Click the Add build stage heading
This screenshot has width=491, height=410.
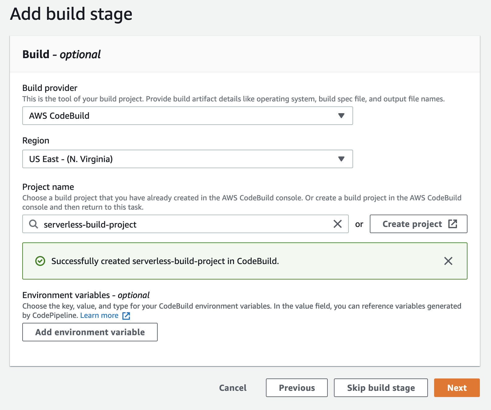(71, 14)
